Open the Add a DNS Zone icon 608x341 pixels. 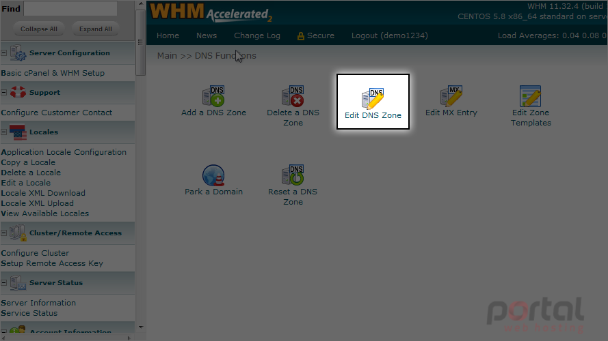point(213,96)
